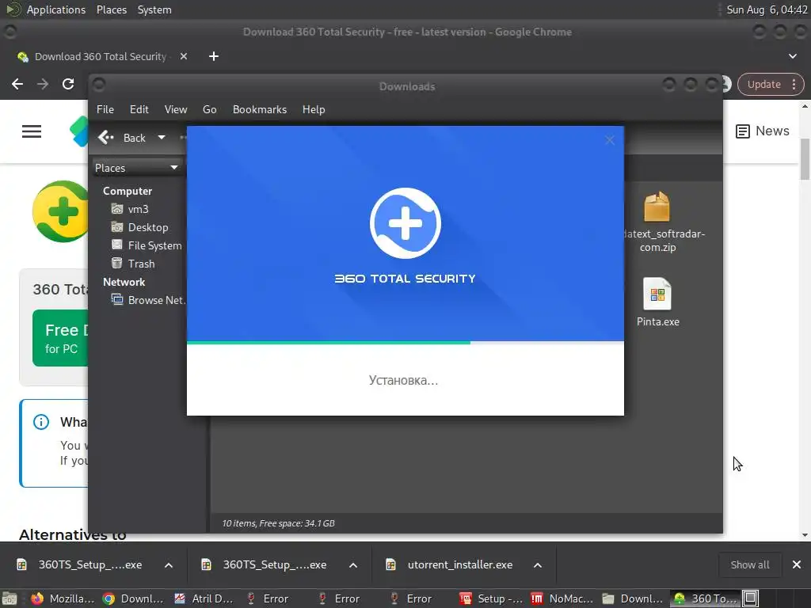Open the Edit menu in Downloads window

139,109
